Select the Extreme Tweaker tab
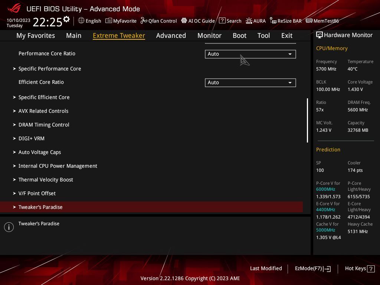Image resolution: width=380 pixels, height=285 pixels. click(119, 36)
